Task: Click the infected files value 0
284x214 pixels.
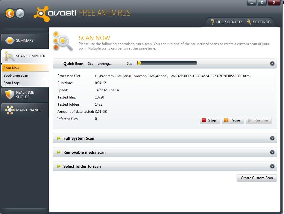Action: [96, 119]
